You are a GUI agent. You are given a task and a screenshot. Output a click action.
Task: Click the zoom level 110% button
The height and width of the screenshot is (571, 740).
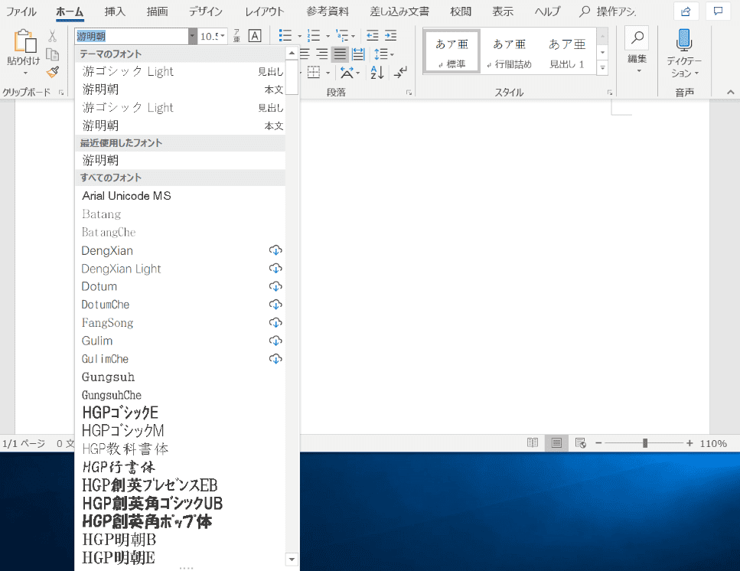tap(713, 444)
